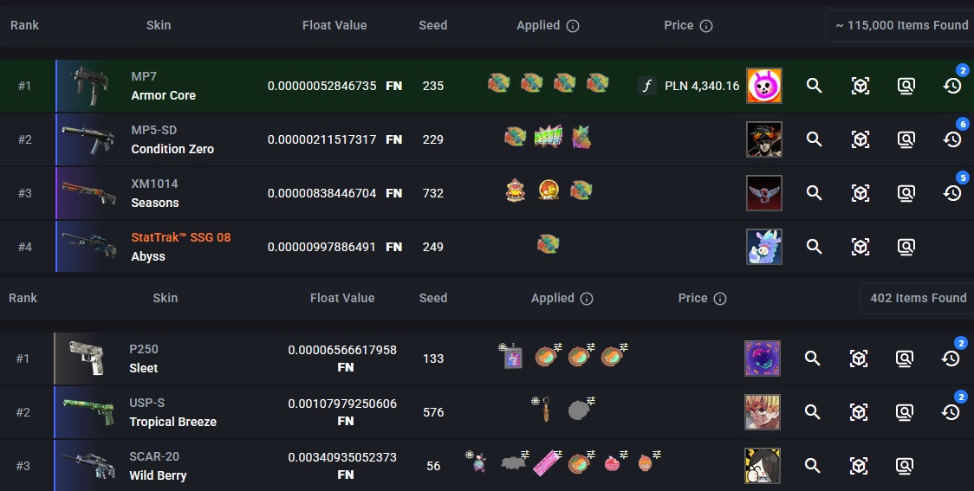Click the info icon next to top Price header
Screen dimensions: 974x491
coord(705,25)
